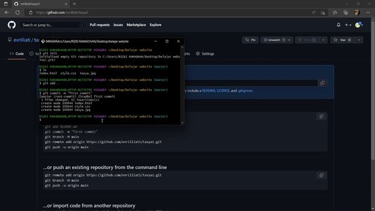Screen dimensions: 375x211
Task: Open a new browser tab
Action: pyautogui.click(x=74, y=4)
